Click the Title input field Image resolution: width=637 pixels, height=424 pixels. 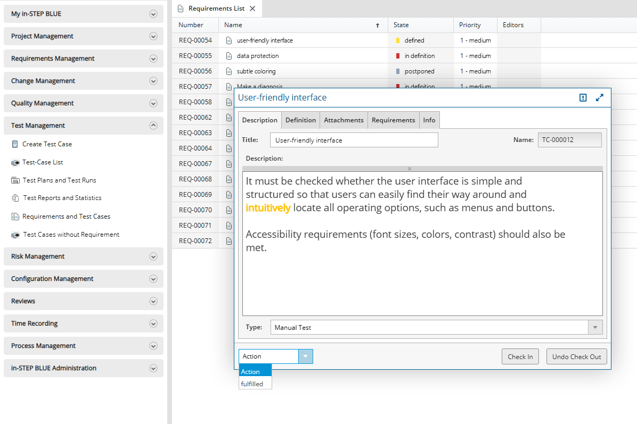pyautogui.click(x=354, y=140)
